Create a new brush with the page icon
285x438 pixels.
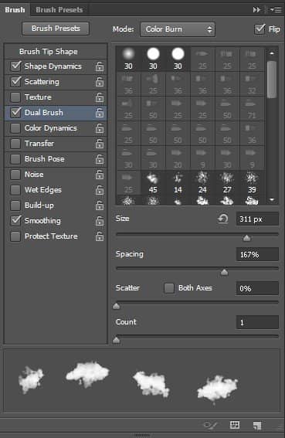pyautogui.click(x=257, y=426)
